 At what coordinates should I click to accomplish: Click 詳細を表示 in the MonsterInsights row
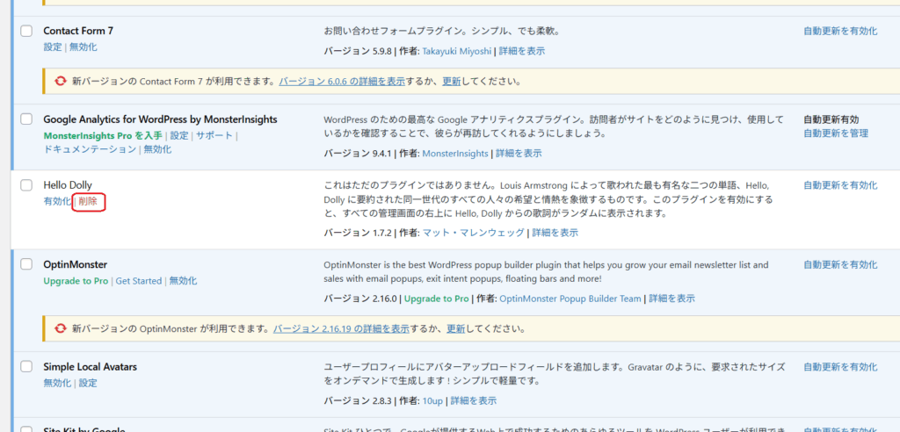pyautogui.click(x=519, y=153)
